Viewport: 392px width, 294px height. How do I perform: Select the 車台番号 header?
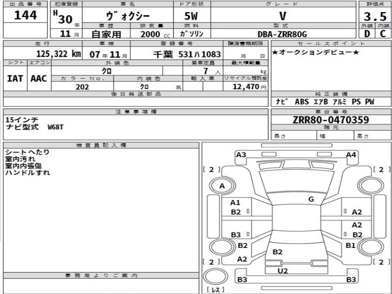click(x=331, y=112)
